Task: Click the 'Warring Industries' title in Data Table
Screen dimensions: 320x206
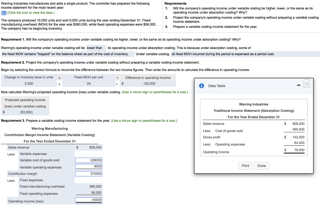Action: [254, 104]
